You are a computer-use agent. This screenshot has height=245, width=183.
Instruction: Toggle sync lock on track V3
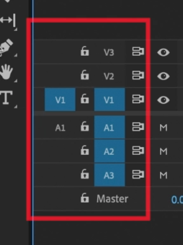click(138, 51)
